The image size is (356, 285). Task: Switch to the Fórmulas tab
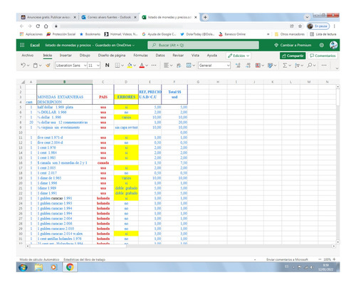click(x=140, y=56)
